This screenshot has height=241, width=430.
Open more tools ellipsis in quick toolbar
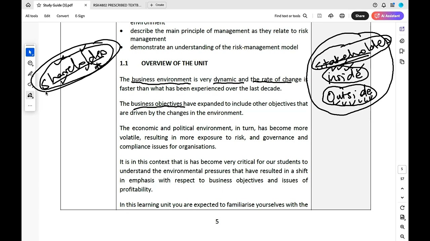click(30, 106)
